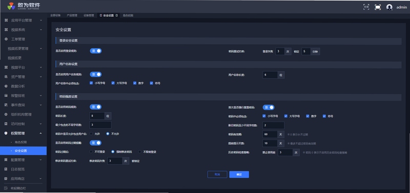
Task: Collapse the 权限管理 menu chevron
Action: [41, 133]
